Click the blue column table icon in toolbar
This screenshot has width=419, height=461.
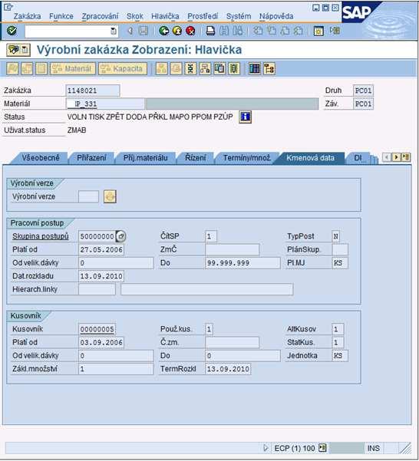tap(255, 68)
